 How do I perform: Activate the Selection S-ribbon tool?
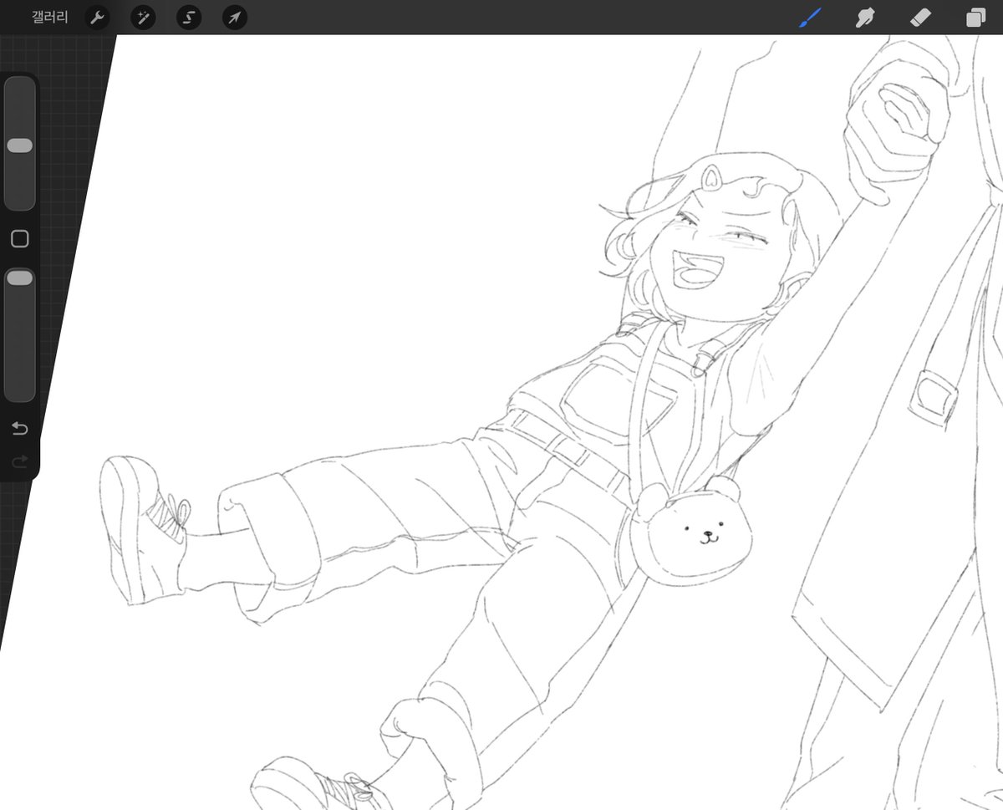189,18
